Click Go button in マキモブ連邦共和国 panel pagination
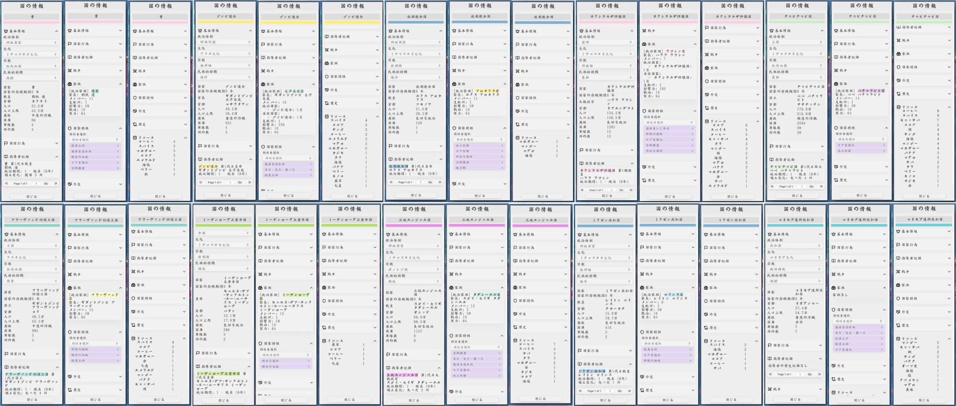The image size is (956, 406). coord(810,375)
